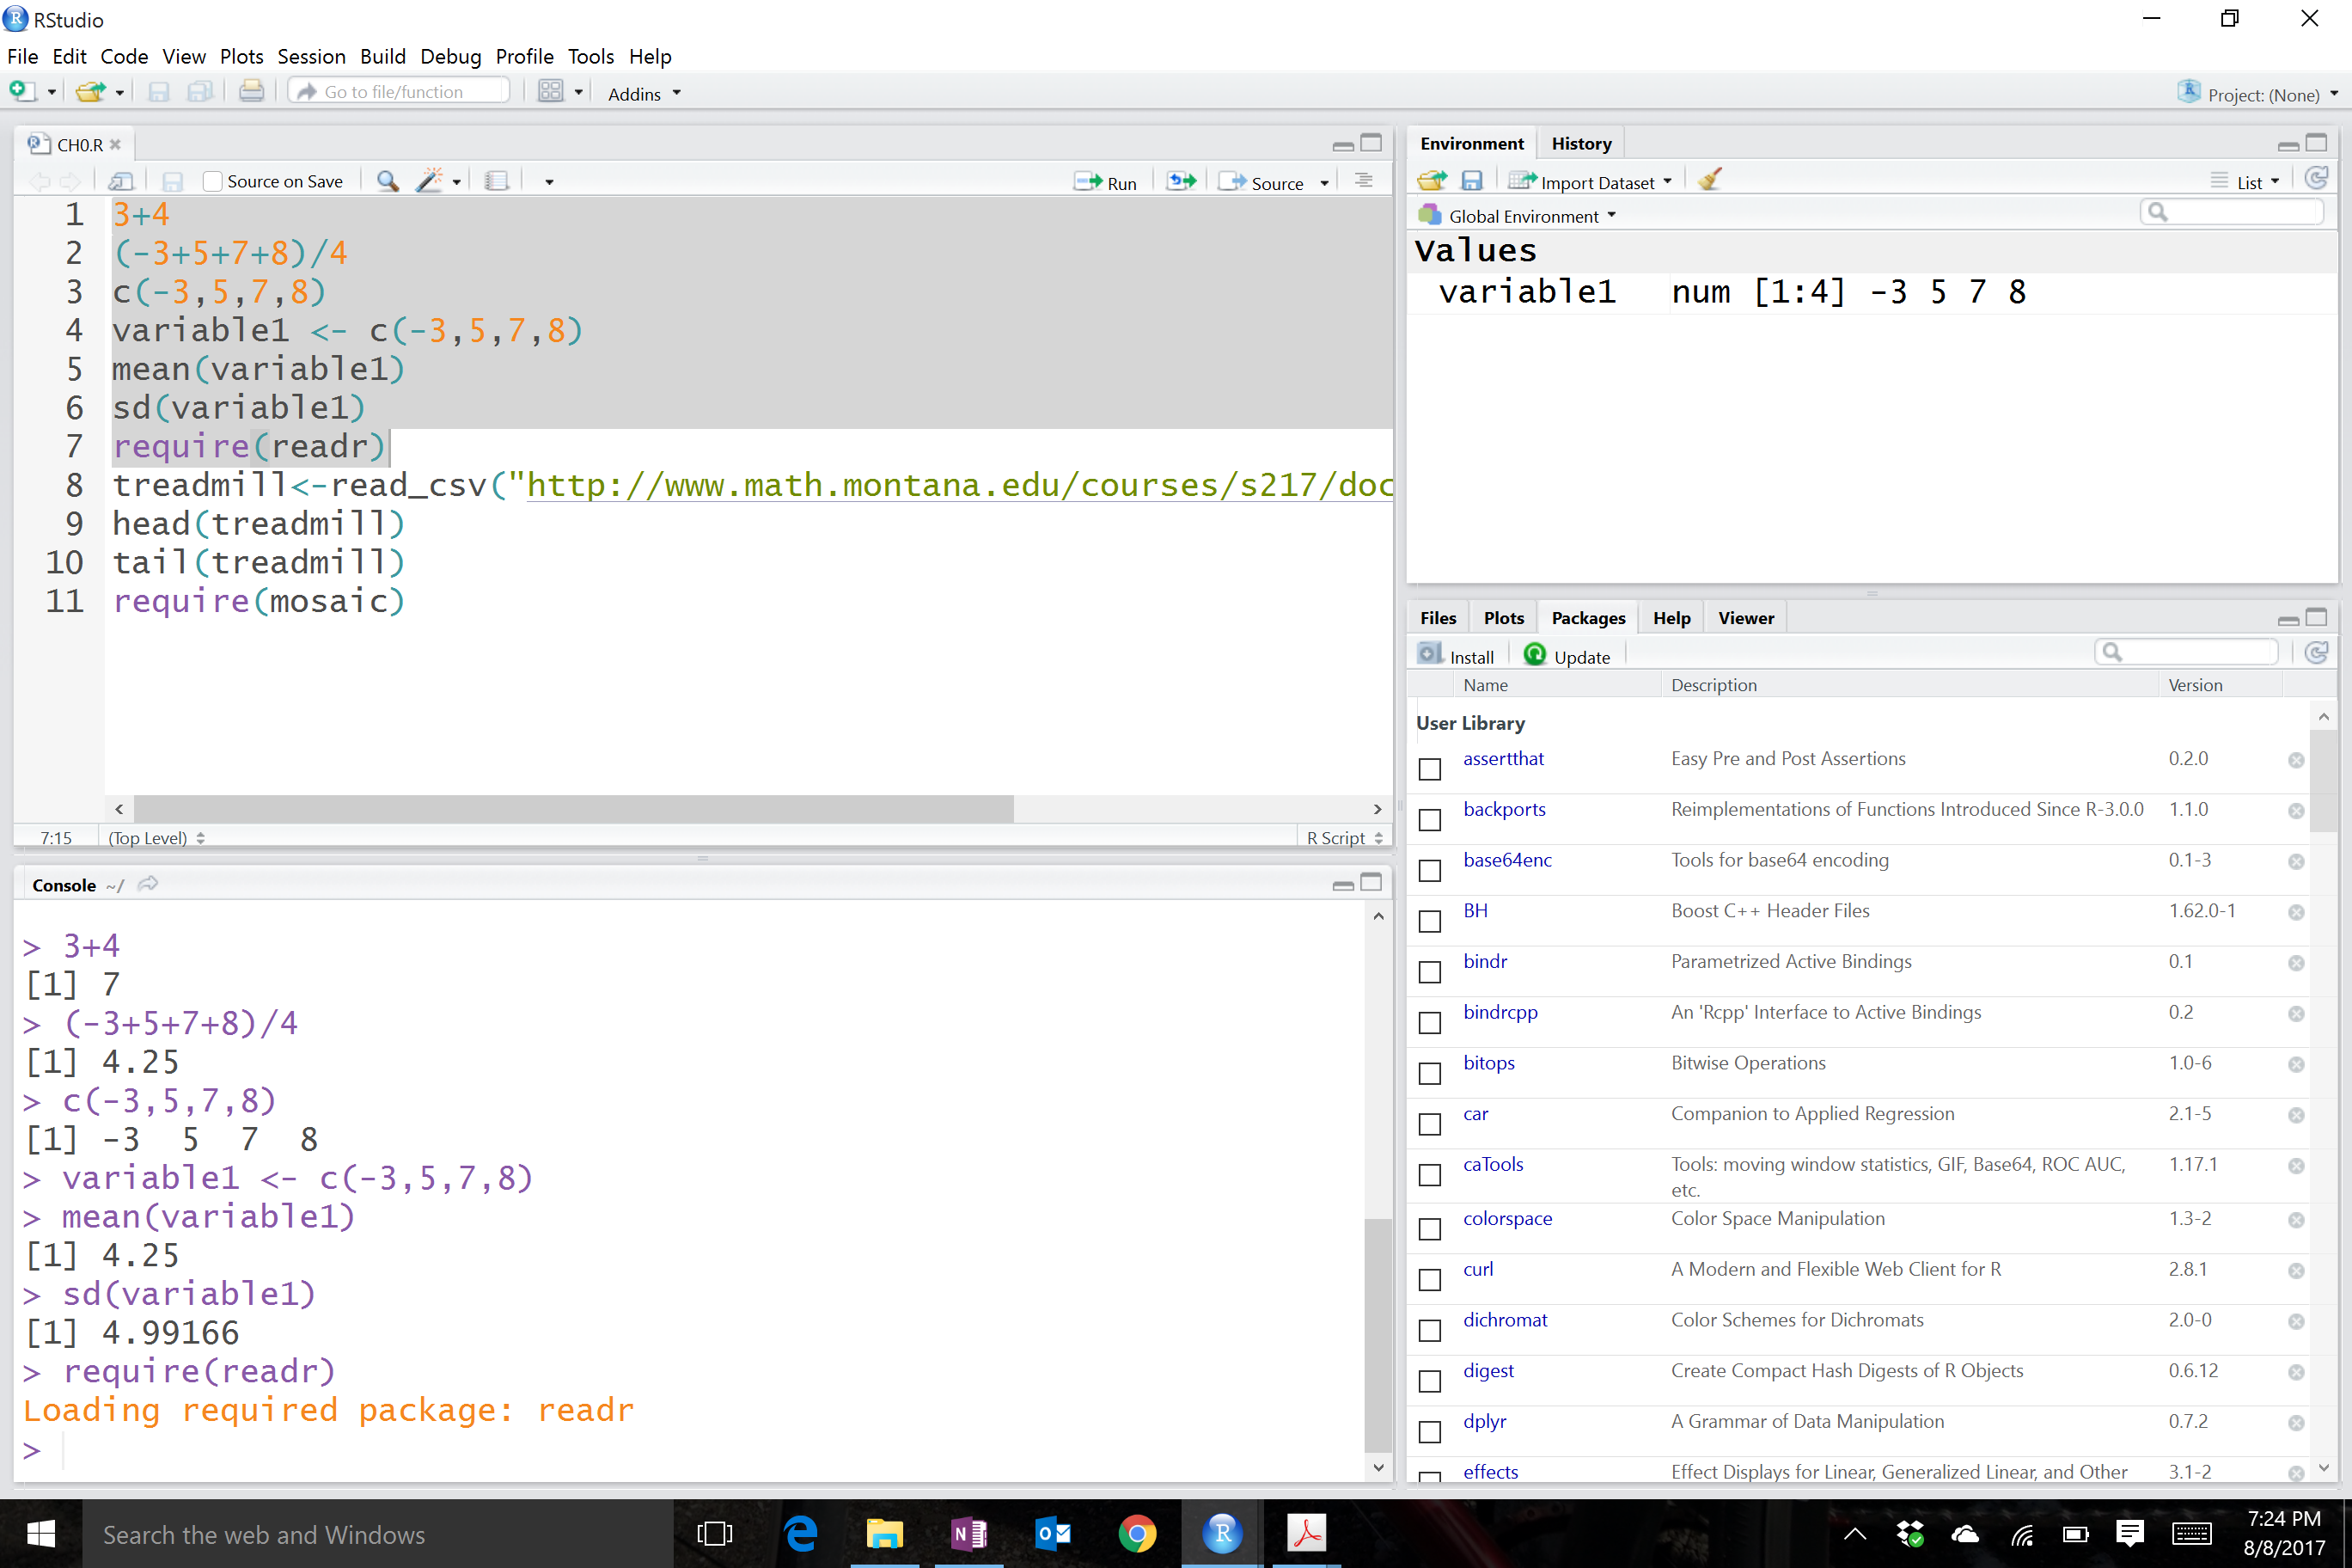Switch to the History tab
This screenshot has width=2352, height=1568.
point(1580,144)
